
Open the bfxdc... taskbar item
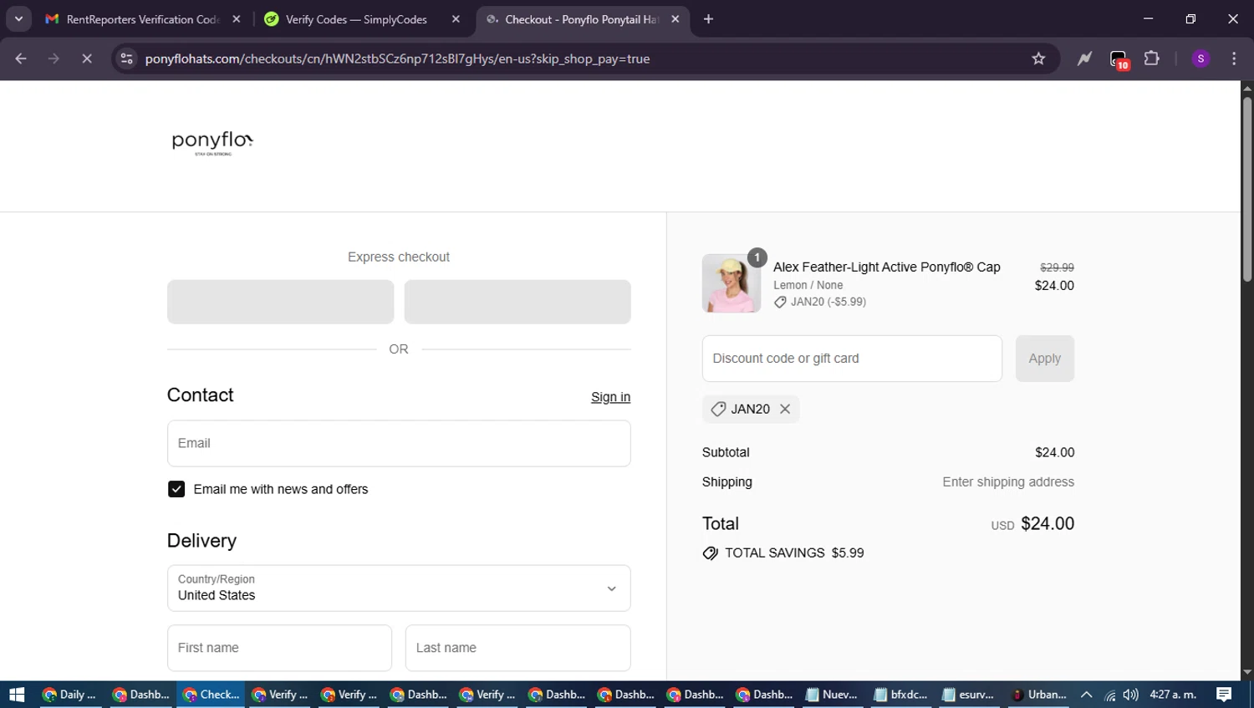pyautogui.click(x=901, y=695)
